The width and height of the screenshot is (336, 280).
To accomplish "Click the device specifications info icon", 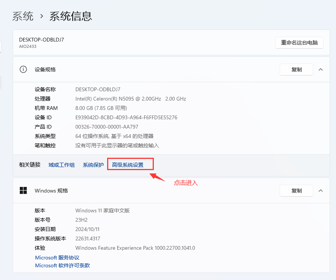I will click(23, 70).
